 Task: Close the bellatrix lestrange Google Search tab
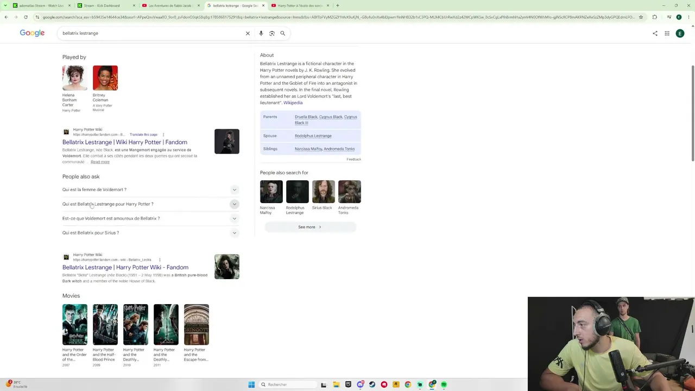[263, 5]
